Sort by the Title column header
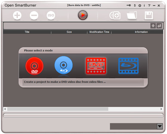The width and height of the screenshot is (167, 134). 27,32
